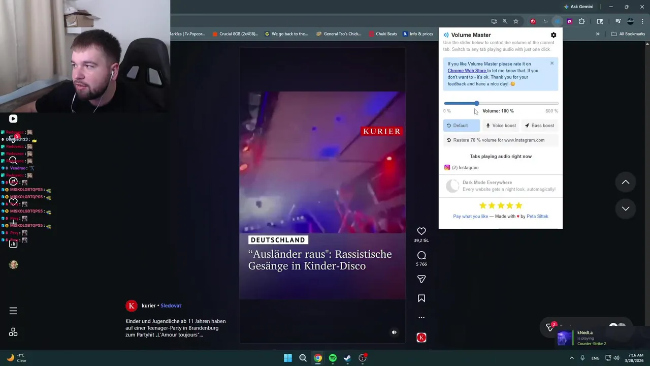Click the Ask Gemini button
This screenshot has height=366, width=650.
(578, 7)
